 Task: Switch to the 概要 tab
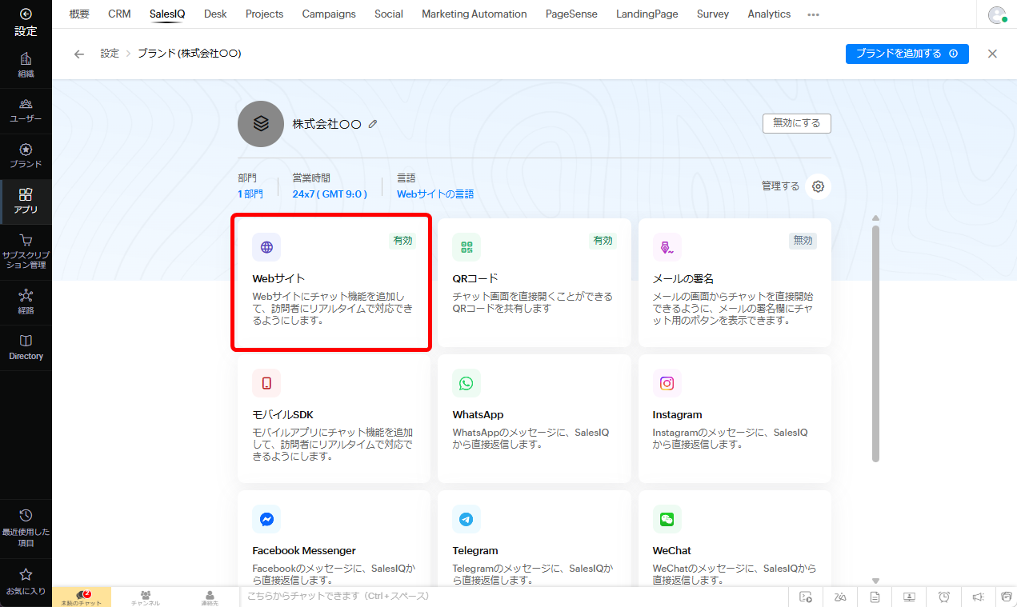coord(79,14)
